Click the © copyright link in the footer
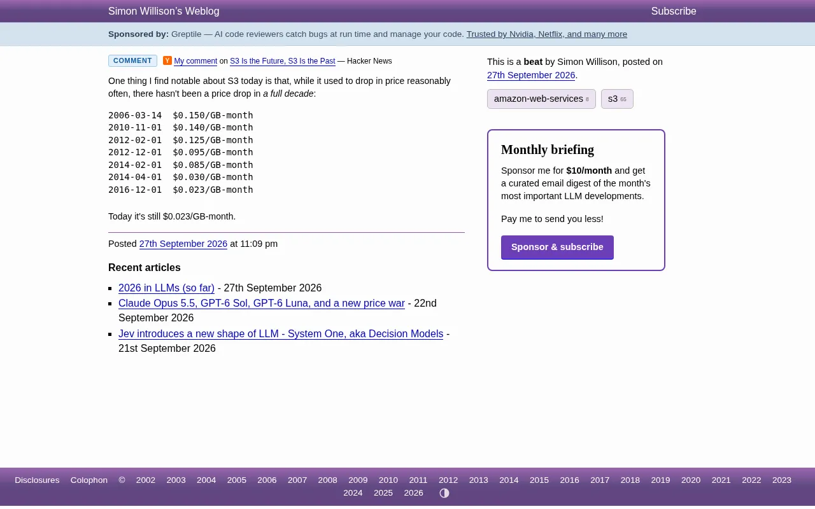This screenshot has height=509, width=815. coord(122,480)
